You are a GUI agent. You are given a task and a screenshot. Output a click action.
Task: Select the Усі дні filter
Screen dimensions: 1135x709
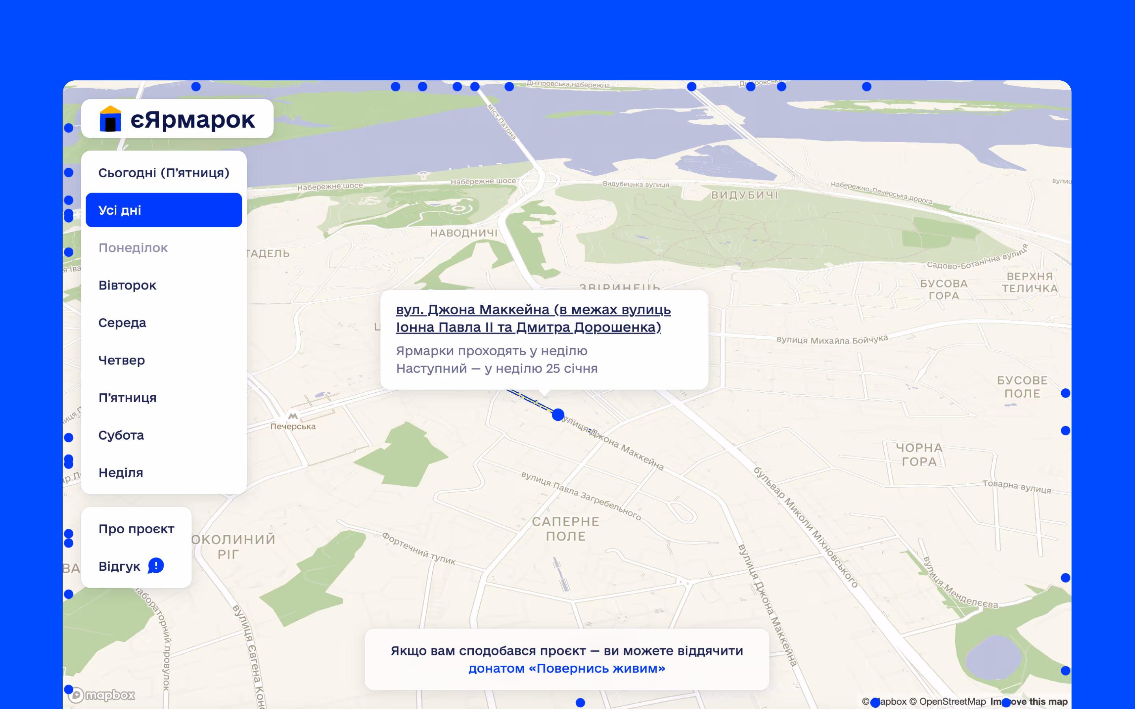[x=164, y=210]
